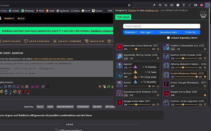211x131 pixels.
Task: Unstar Apogee Anima Bead (200)
Action: coord(205,95)
